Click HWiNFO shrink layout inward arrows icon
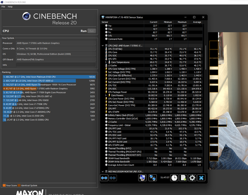Image resolution: width=248 pixels, height=195 pixels. pos(113,178)
